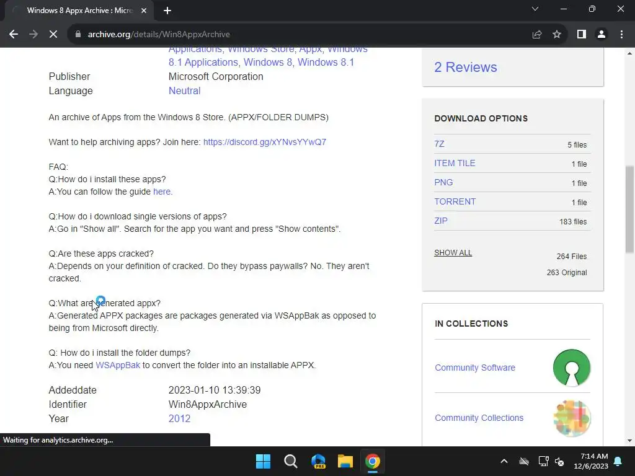Download the TORRENT file
This screenshot has width=635, height=476.
(455, 201)
